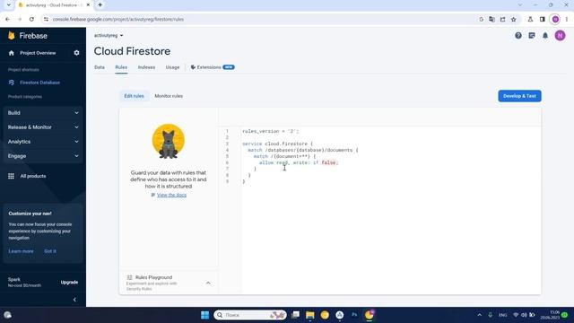The image size is (574, 323).
Task: Expand the Build section
Action: click(43, 113)
